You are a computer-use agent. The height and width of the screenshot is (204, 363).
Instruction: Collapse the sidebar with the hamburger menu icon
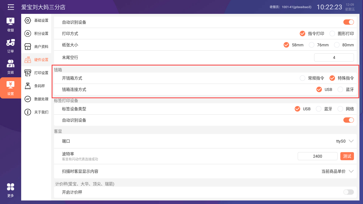point(11,7)
